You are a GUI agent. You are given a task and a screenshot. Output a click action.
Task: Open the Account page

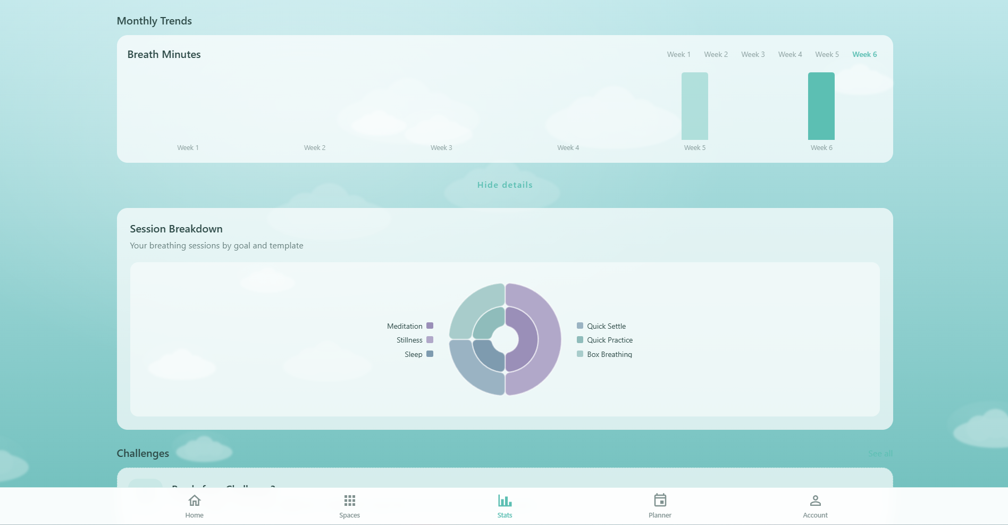point(814,505)
